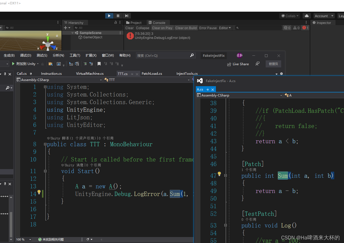Switch to the PatchLoad.cs tab
This screenshot has height=243, width=344.
coord(152,74)
